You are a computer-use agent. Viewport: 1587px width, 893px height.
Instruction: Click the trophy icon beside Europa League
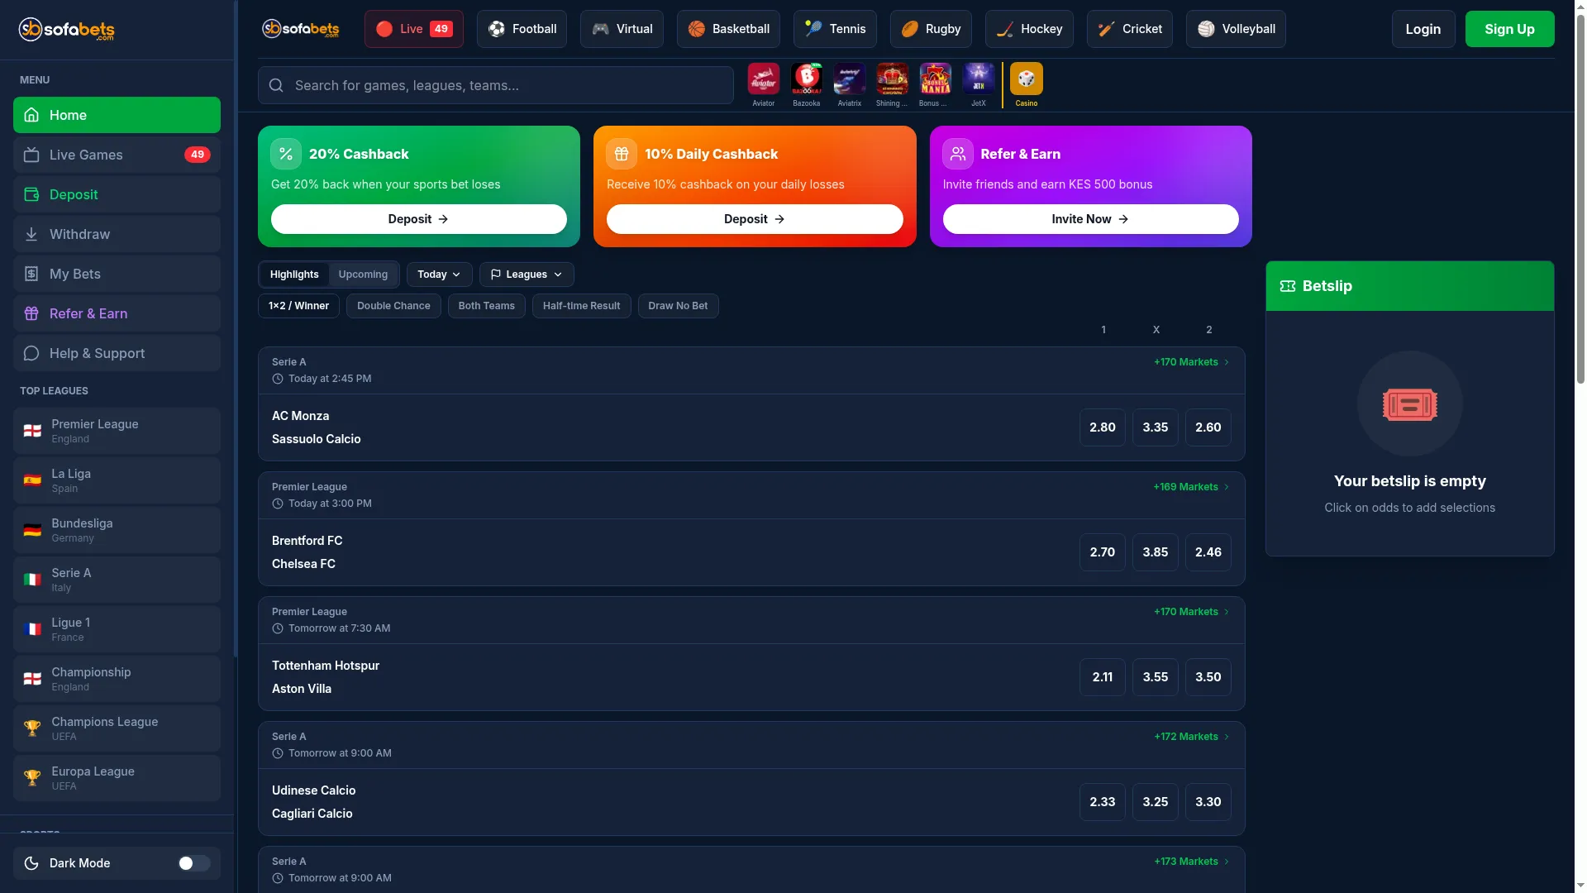coord(32,778)
